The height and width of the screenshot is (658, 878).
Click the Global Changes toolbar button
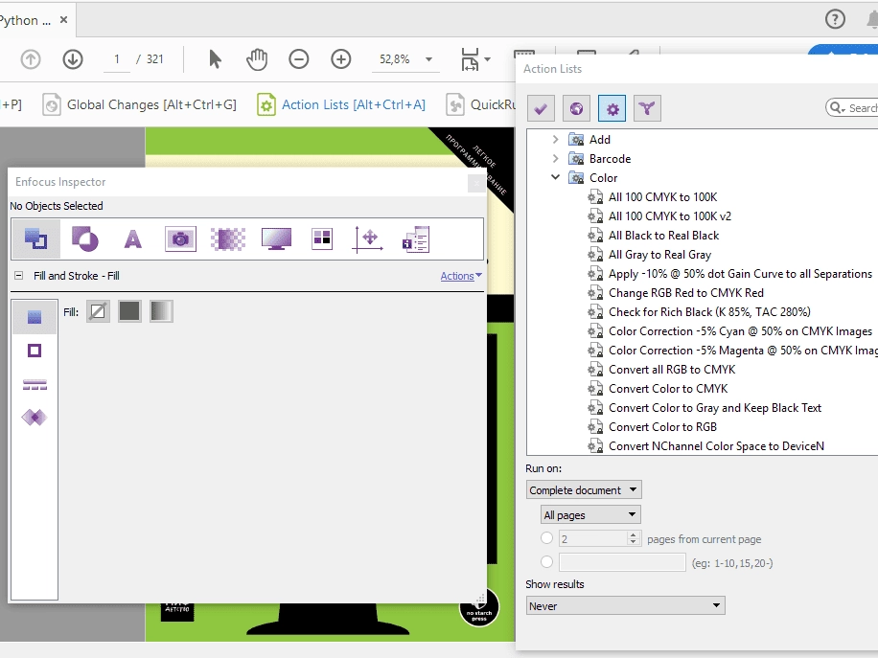(140, 104)
